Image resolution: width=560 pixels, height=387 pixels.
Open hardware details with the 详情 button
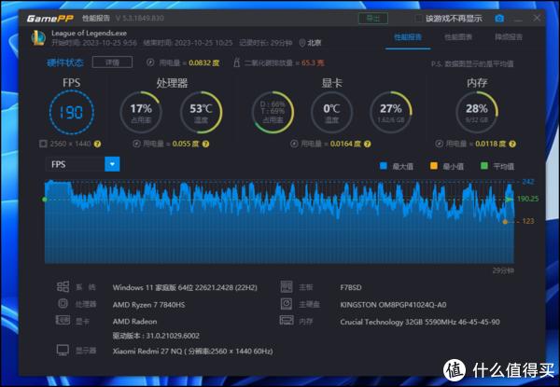pos(112,62)
